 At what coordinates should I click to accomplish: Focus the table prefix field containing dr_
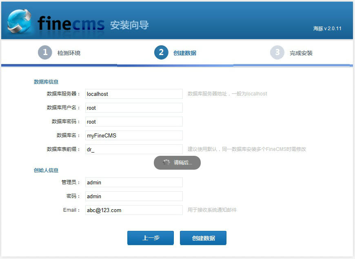coord(134,149)
